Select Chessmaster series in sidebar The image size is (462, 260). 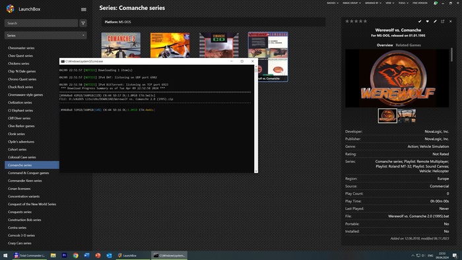click(x=21, y=48)
